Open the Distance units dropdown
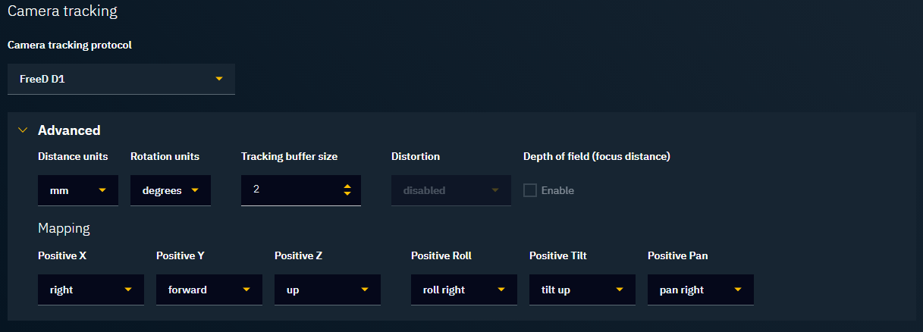The width and height of the screenshot is (923, 332). coord(77,190)
